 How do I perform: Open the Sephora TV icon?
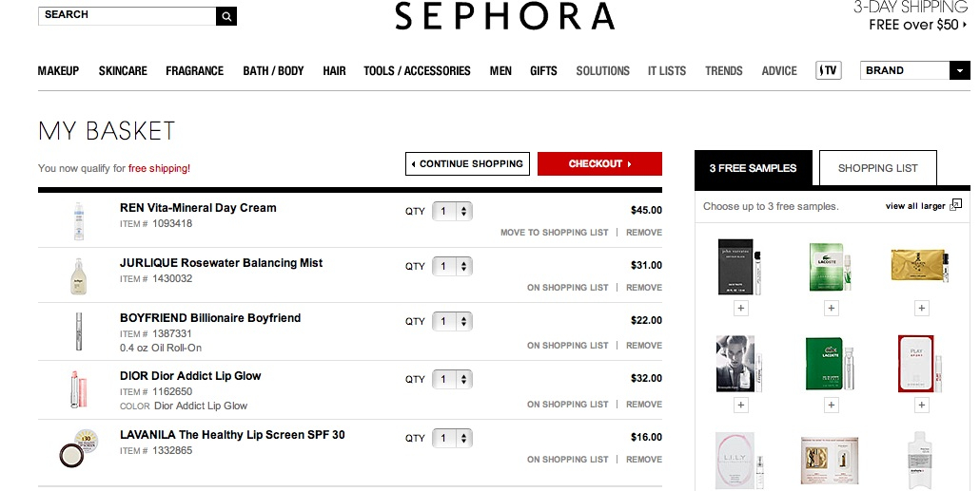point(828,70)
